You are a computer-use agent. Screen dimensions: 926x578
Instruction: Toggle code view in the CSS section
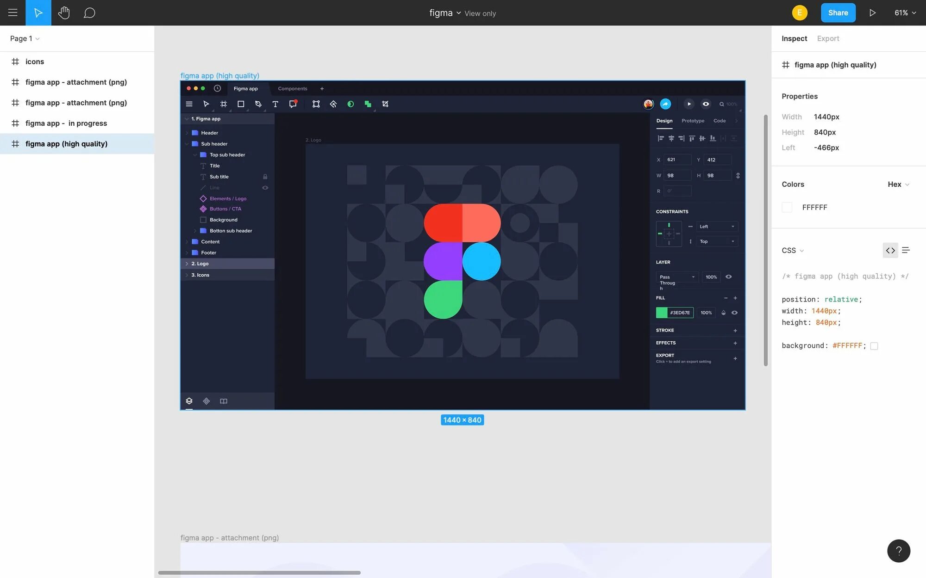pos(890,250)
